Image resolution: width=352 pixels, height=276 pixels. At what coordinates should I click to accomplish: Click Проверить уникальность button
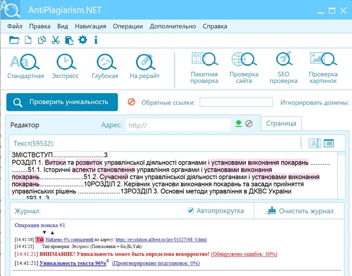[62, 102]
